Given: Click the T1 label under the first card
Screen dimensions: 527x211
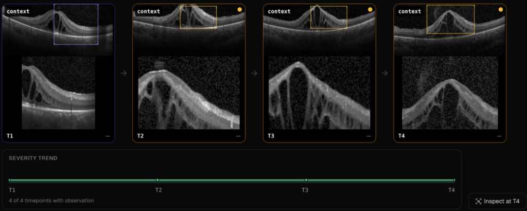Looking at the screenshot, I should click(10, 136).
